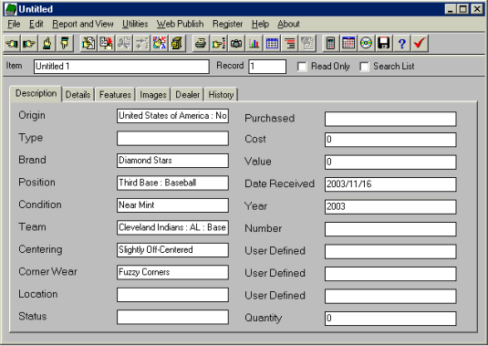The width and height of the screenshot is (488, 346).
Task: Click the Item name field 'Untitled 1'
Action: coord(121,67)
